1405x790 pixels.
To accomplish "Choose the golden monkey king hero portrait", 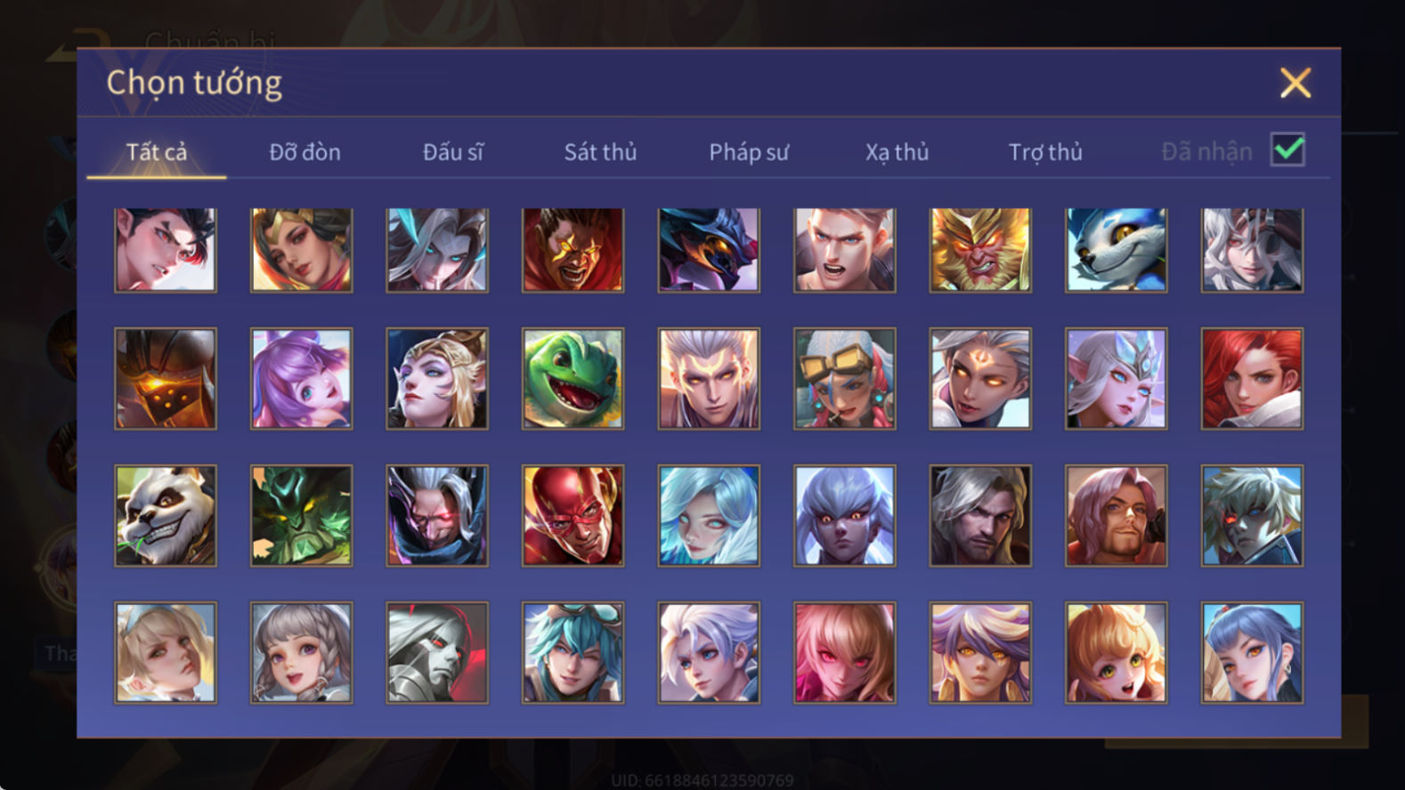I will tap(980, 250).
